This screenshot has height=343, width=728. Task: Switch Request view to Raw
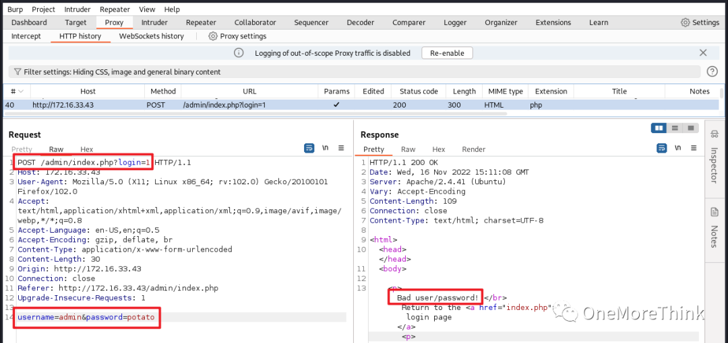tap(56, 149)
